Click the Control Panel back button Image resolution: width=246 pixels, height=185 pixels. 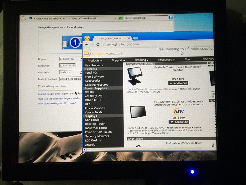coord(23,19)
